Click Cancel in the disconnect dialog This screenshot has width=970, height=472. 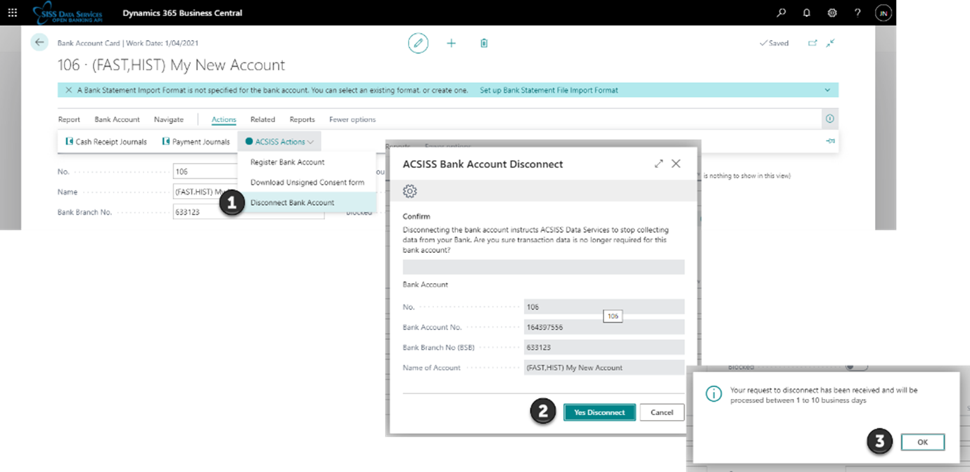pos(661,412)
